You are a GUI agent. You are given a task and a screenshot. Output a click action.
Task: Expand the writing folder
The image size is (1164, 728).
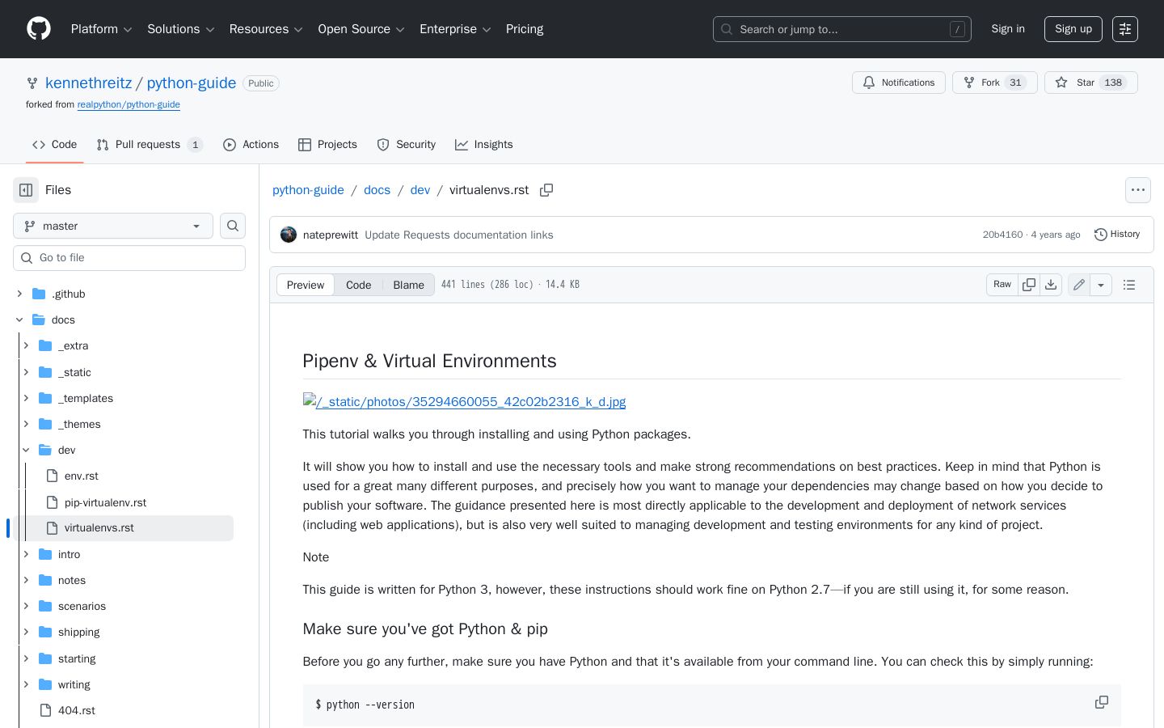[x=26, y=684]
